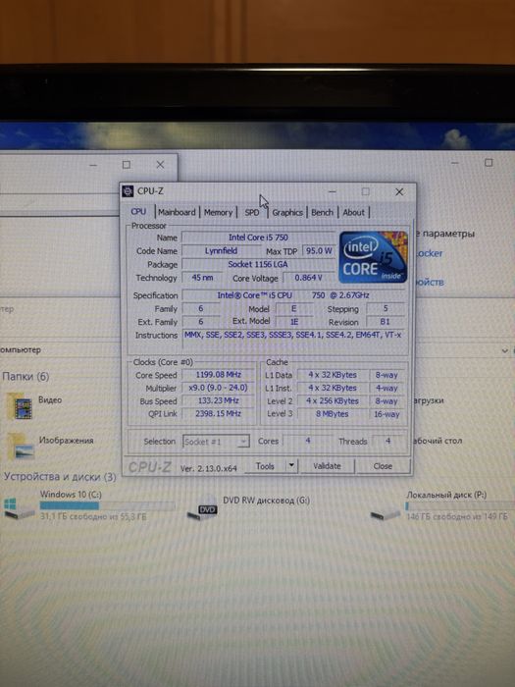This screenshot has height=687, width=515.
Task: Click the Локальный диск (P:) usage bar
Action: (x=460, y=506)
